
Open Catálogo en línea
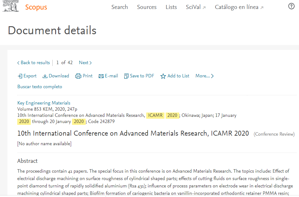(x=236, y=7)
